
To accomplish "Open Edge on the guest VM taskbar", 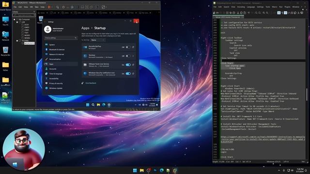I will pos(104,105).
